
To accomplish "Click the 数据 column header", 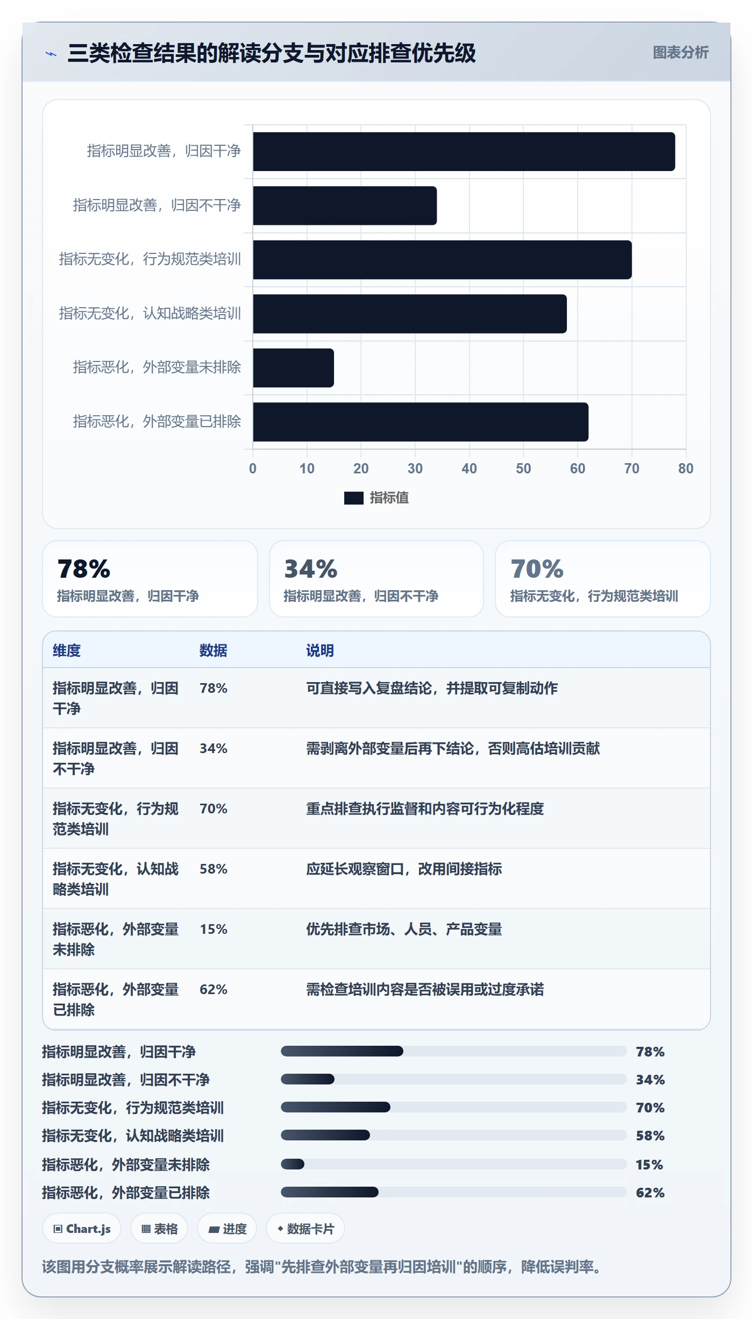I will pyautogui.click(x=214, y=650).
